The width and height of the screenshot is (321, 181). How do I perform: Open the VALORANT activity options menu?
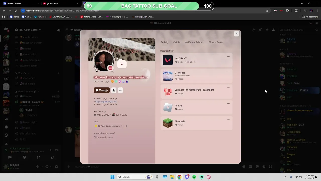click(228, 56)
